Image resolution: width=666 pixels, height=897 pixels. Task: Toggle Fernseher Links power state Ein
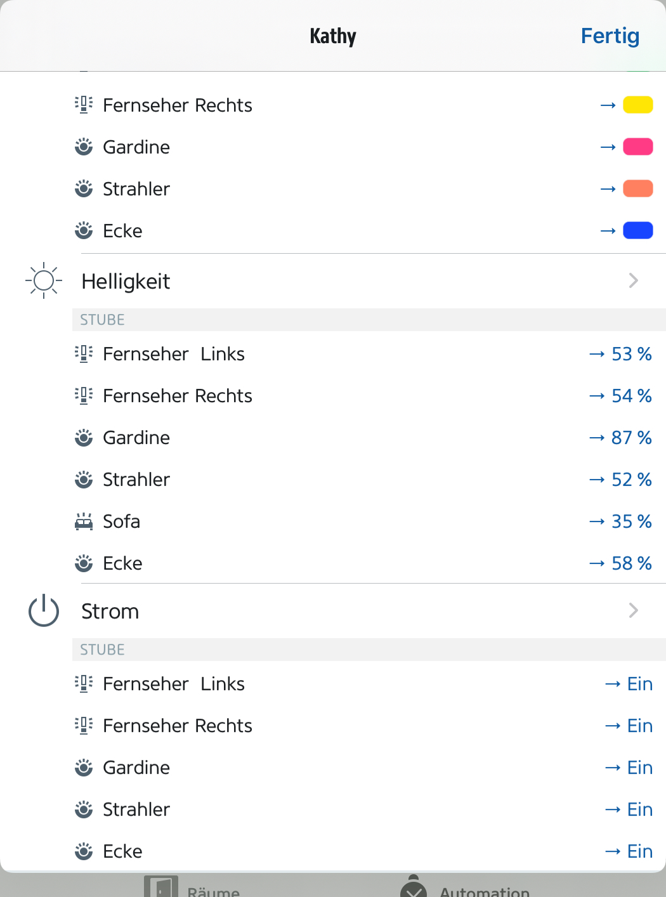[629, 684]
